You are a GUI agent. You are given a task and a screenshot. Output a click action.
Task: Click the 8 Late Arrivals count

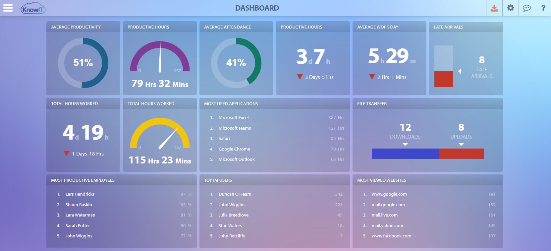click(482, 60)
